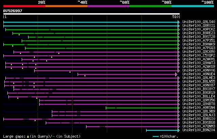Click the UniRef100_B9HWK9 text
The image size is (217, 139).
pos(199,44)
